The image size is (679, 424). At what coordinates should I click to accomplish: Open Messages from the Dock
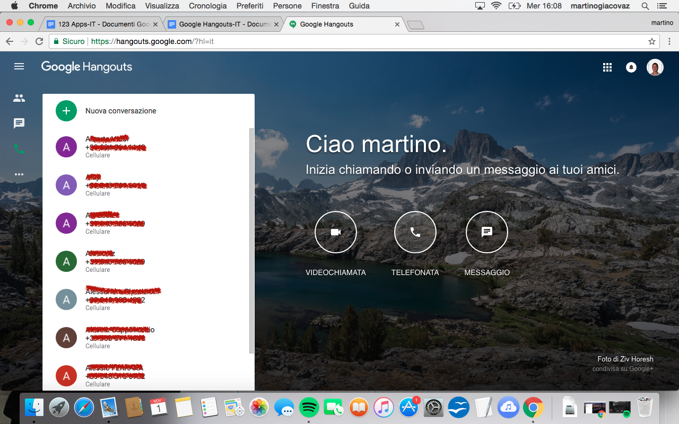pyautogui.click(x=284, y=408)
